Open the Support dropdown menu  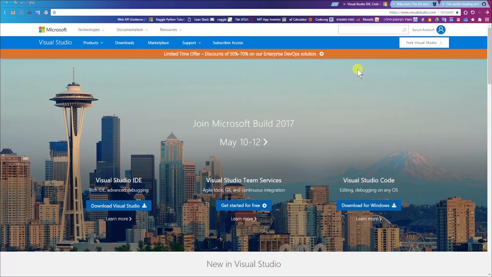coord(191,43)
